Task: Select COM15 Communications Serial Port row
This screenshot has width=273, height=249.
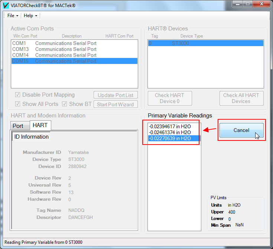Action: [74, 61]
